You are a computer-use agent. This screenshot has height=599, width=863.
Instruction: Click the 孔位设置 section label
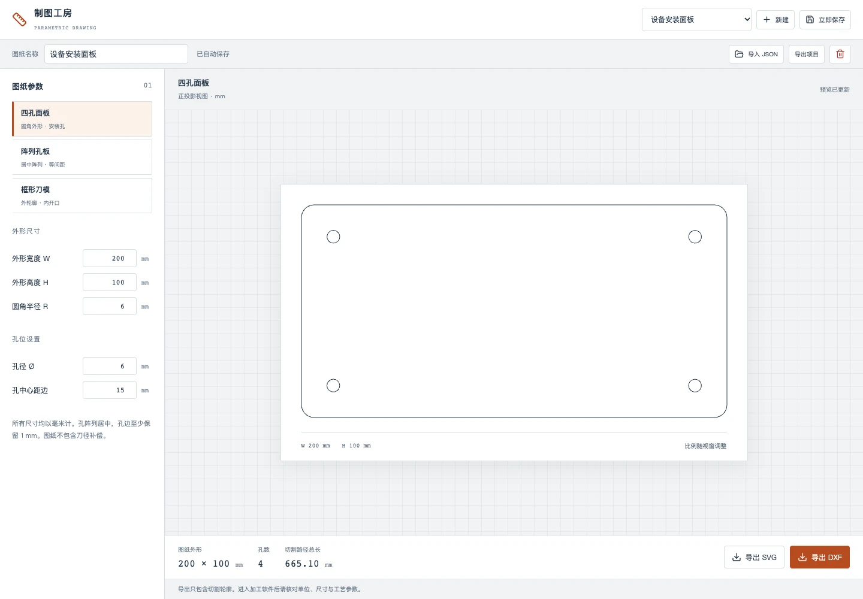pos(26,339)
